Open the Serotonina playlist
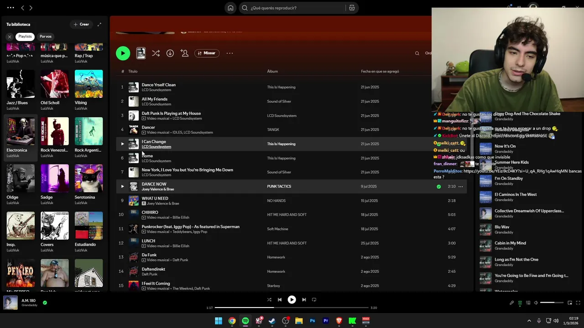Viewport: 584px width, 328px height. click(89, 185)
